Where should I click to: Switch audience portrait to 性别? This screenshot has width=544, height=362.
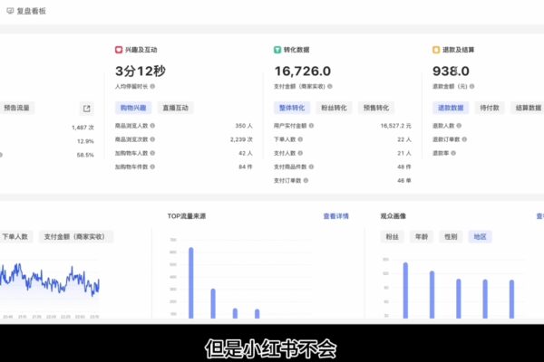point(451,236)
